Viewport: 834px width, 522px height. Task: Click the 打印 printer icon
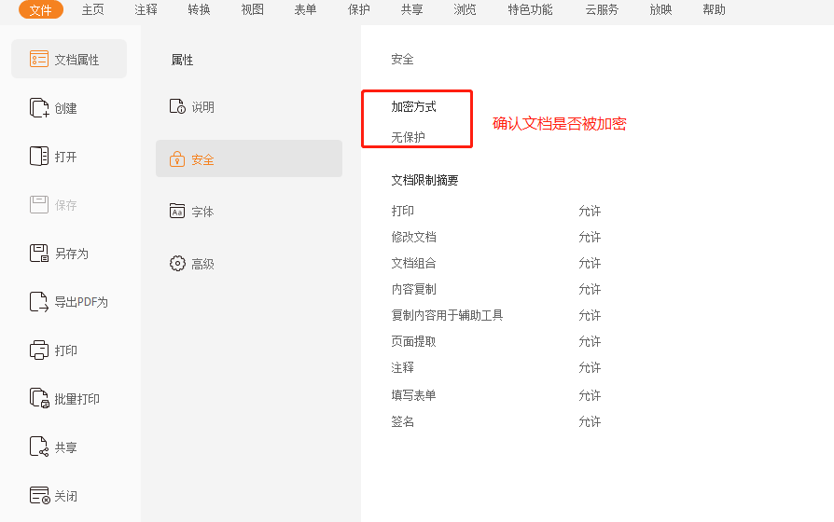click(x=38, y=350)
